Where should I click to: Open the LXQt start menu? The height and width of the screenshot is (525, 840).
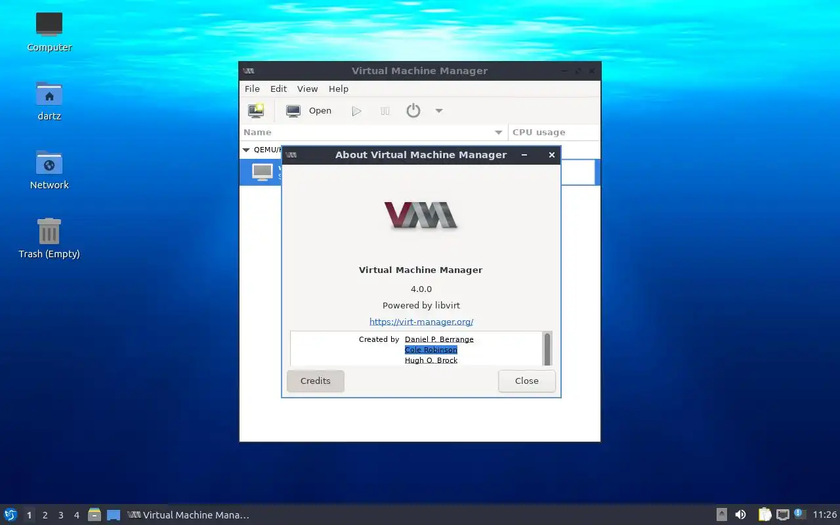pyautogui.click(x=10, y=514)
